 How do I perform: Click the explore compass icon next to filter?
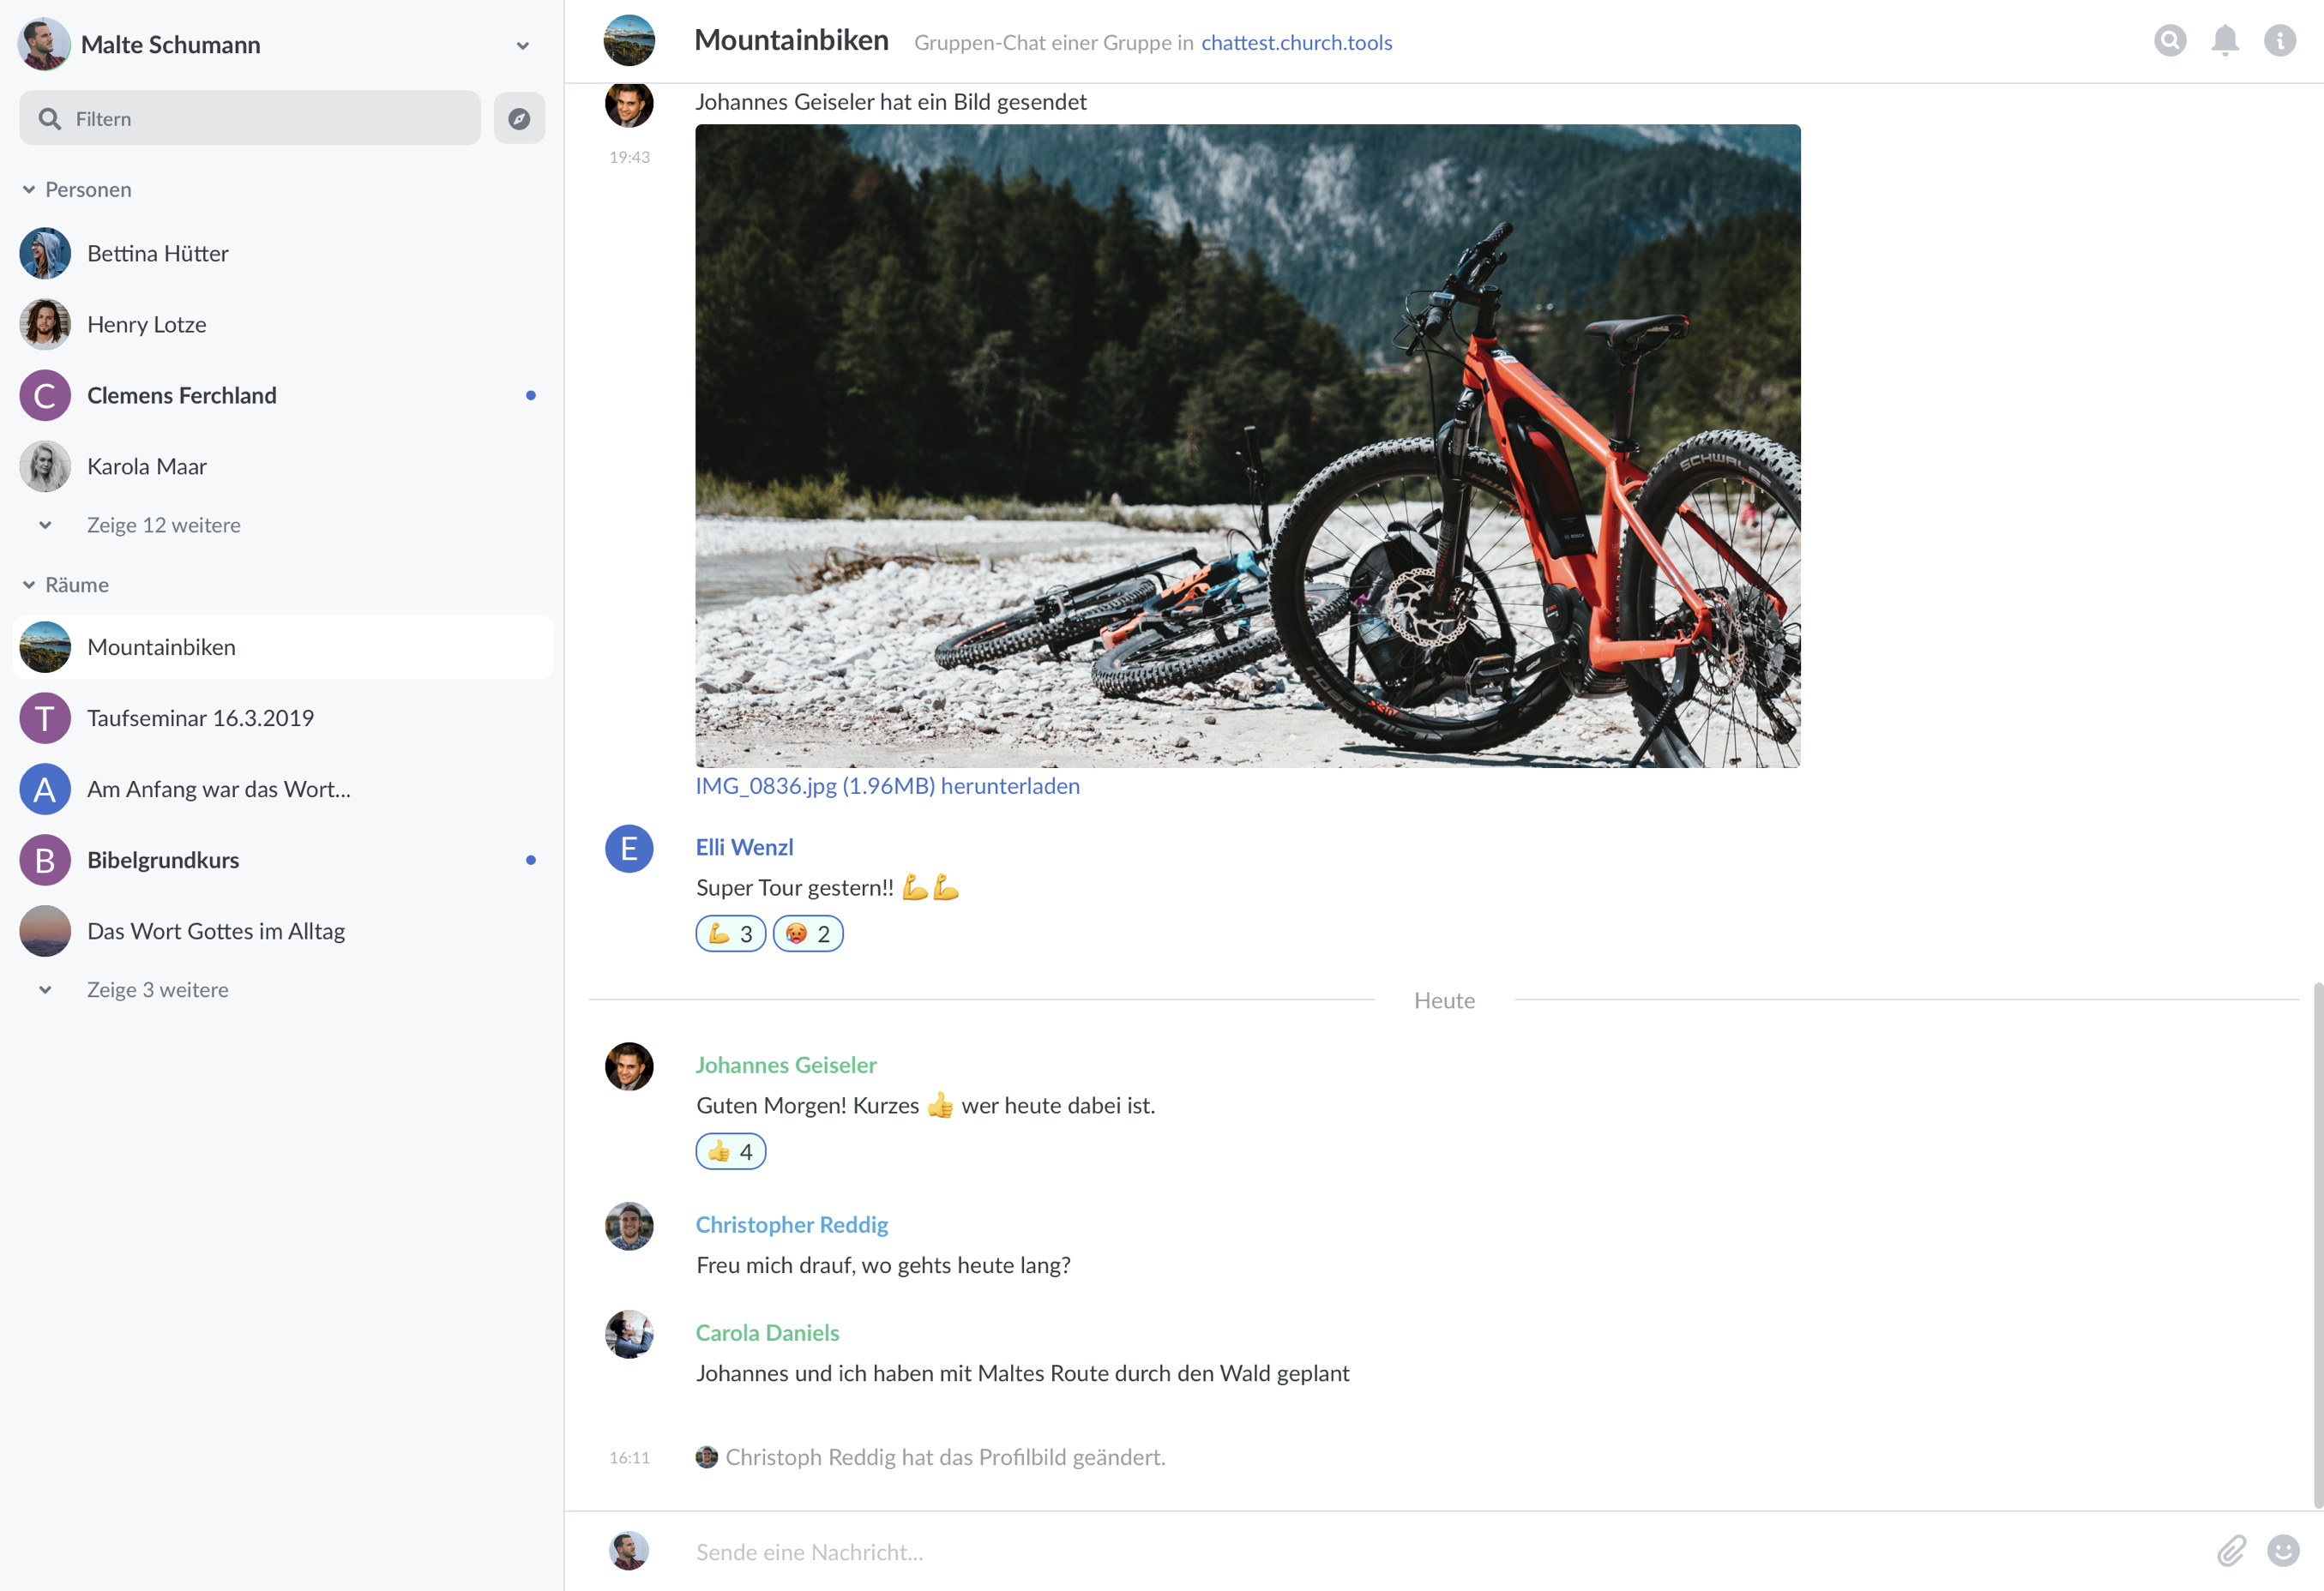coord(519,119)
